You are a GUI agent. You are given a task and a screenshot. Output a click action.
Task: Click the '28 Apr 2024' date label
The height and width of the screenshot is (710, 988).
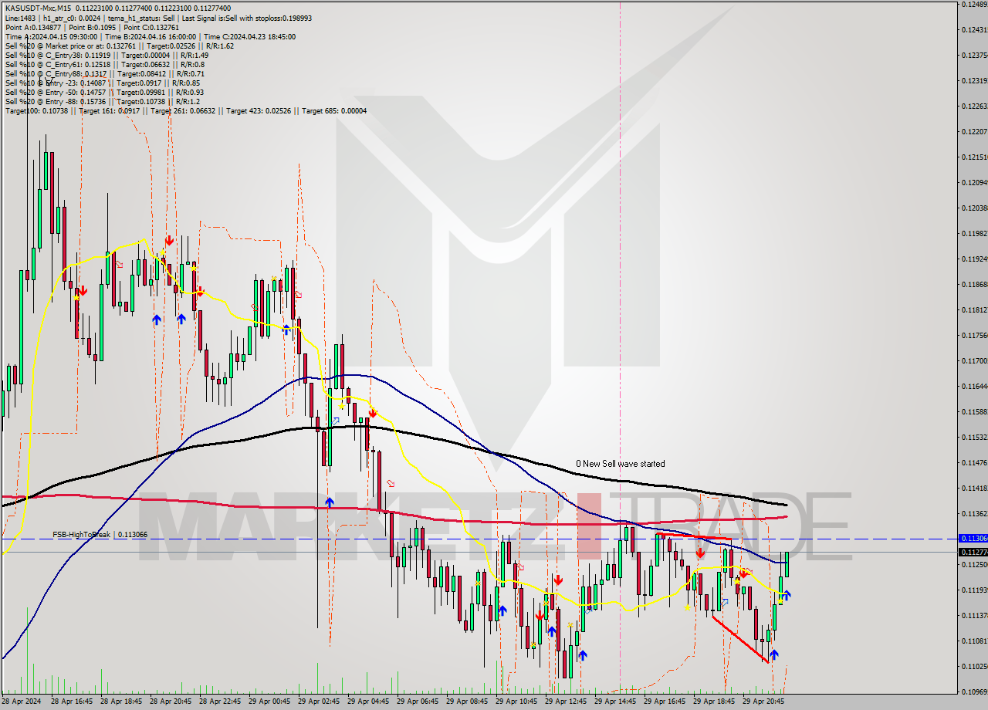pos(22,702)
